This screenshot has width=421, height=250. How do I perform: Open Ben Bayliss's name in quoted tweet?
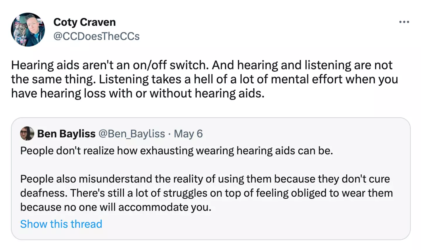click(66, 134)
